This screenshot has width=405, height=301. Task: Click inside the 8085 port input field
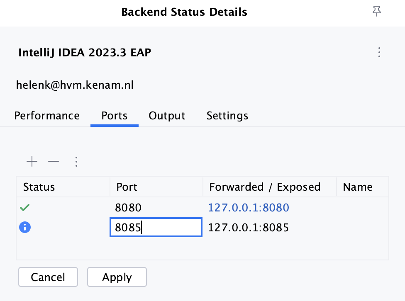[x=156, y=227]
